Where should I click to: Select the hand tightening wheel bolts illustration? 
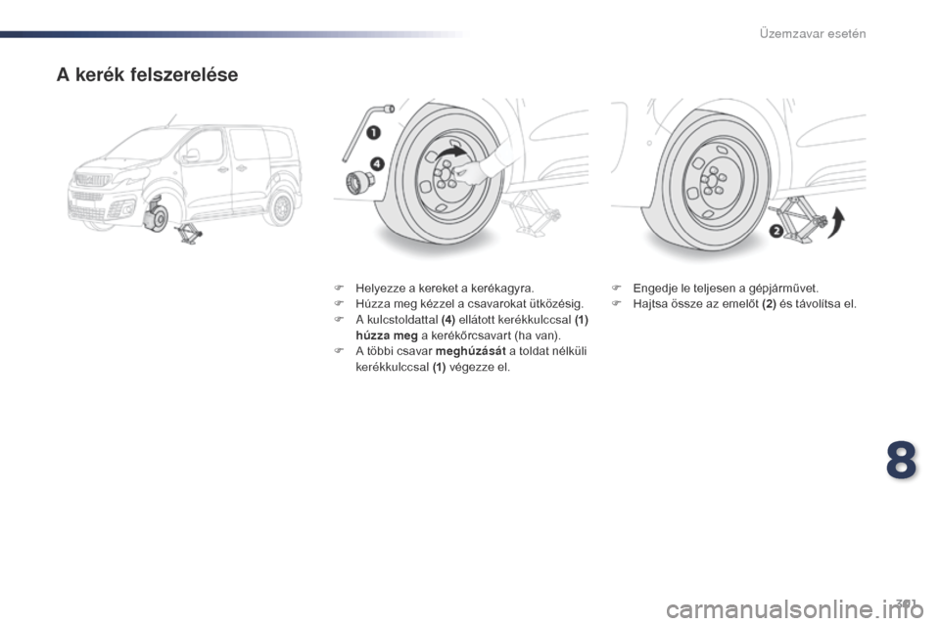(461, 178)
